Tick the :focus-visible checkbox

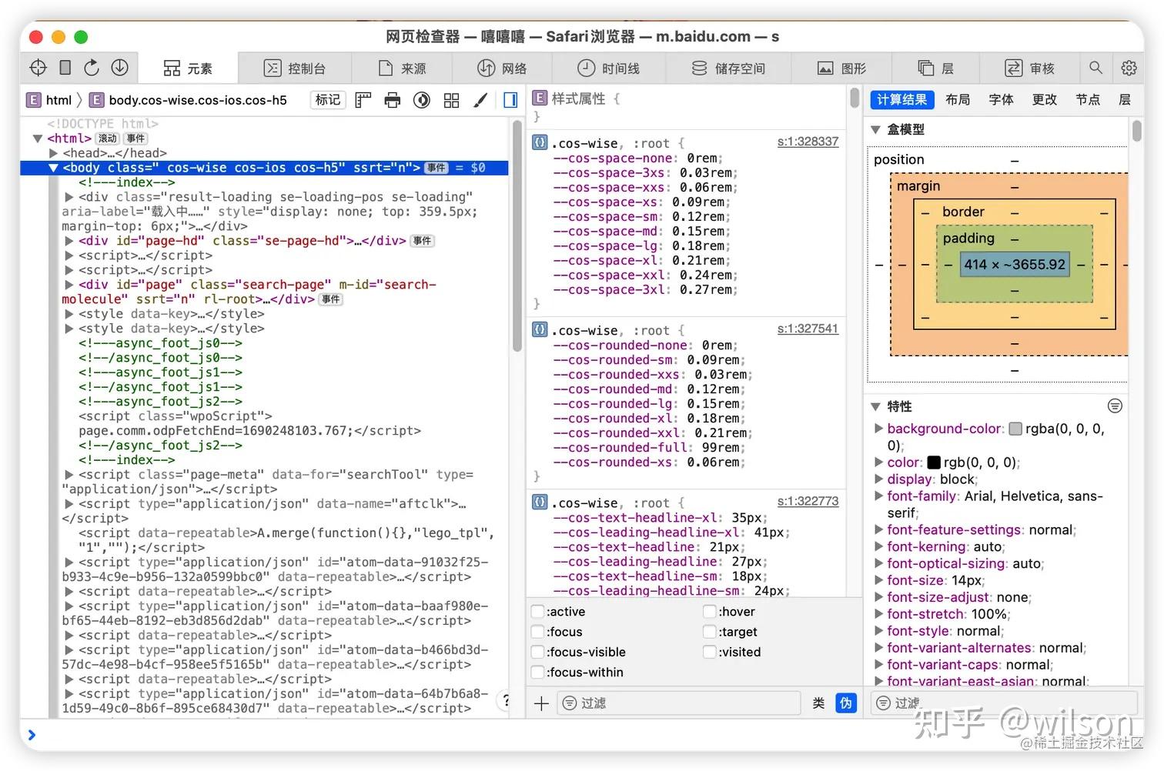538,652
